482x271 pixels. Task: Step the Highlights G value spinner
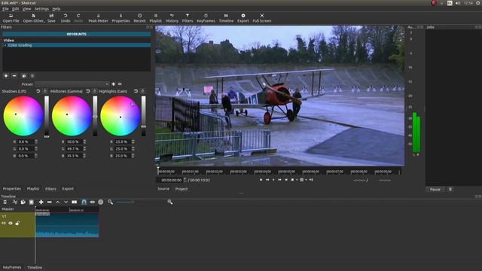[x=133, y=149]
